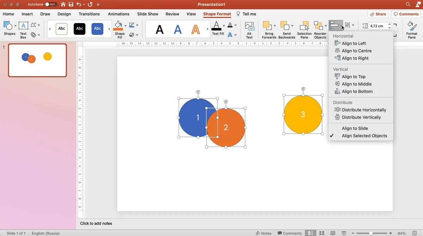Switch to Slide Sorter view
This screenshot has height=236, width=423.
click(322, 233)
